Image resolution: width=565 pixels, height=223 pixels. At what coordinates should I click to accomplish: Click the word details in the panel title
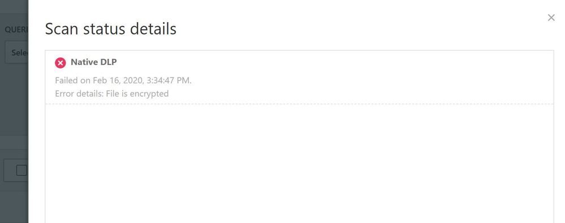tap(153, 29)
